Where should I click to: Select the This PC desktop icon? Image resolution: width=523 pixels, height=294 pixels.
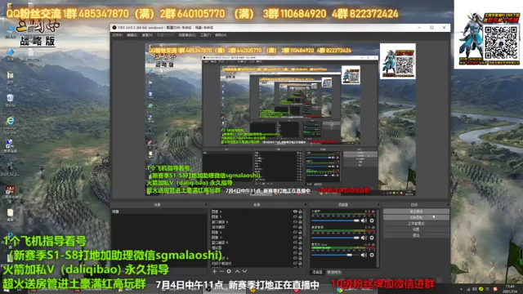pyautogui.click(x=10, y=32)
